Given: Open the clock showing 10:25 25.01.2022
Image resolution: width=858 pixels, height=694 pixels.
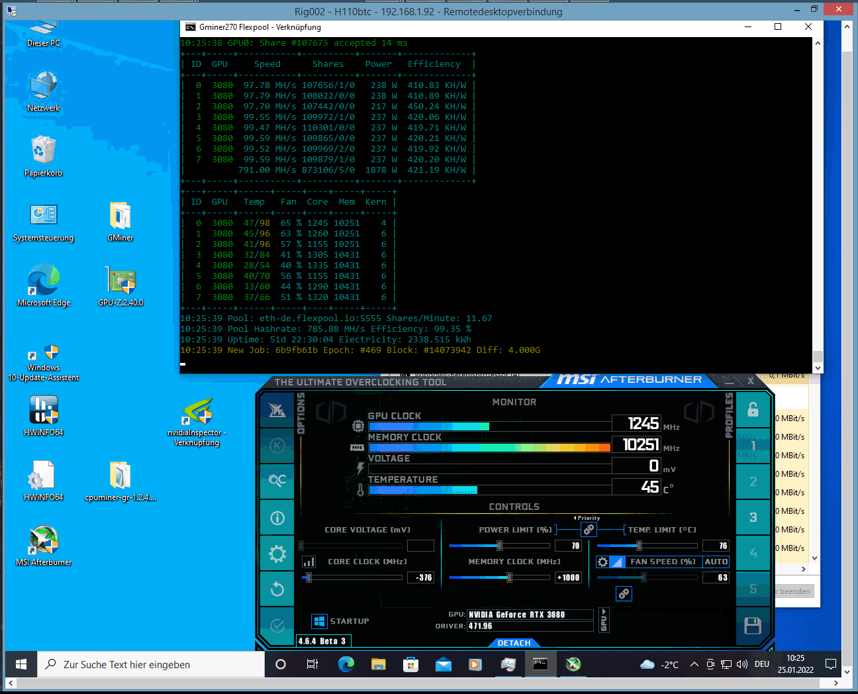Looking at the screenshot, I should pos(795,664).
